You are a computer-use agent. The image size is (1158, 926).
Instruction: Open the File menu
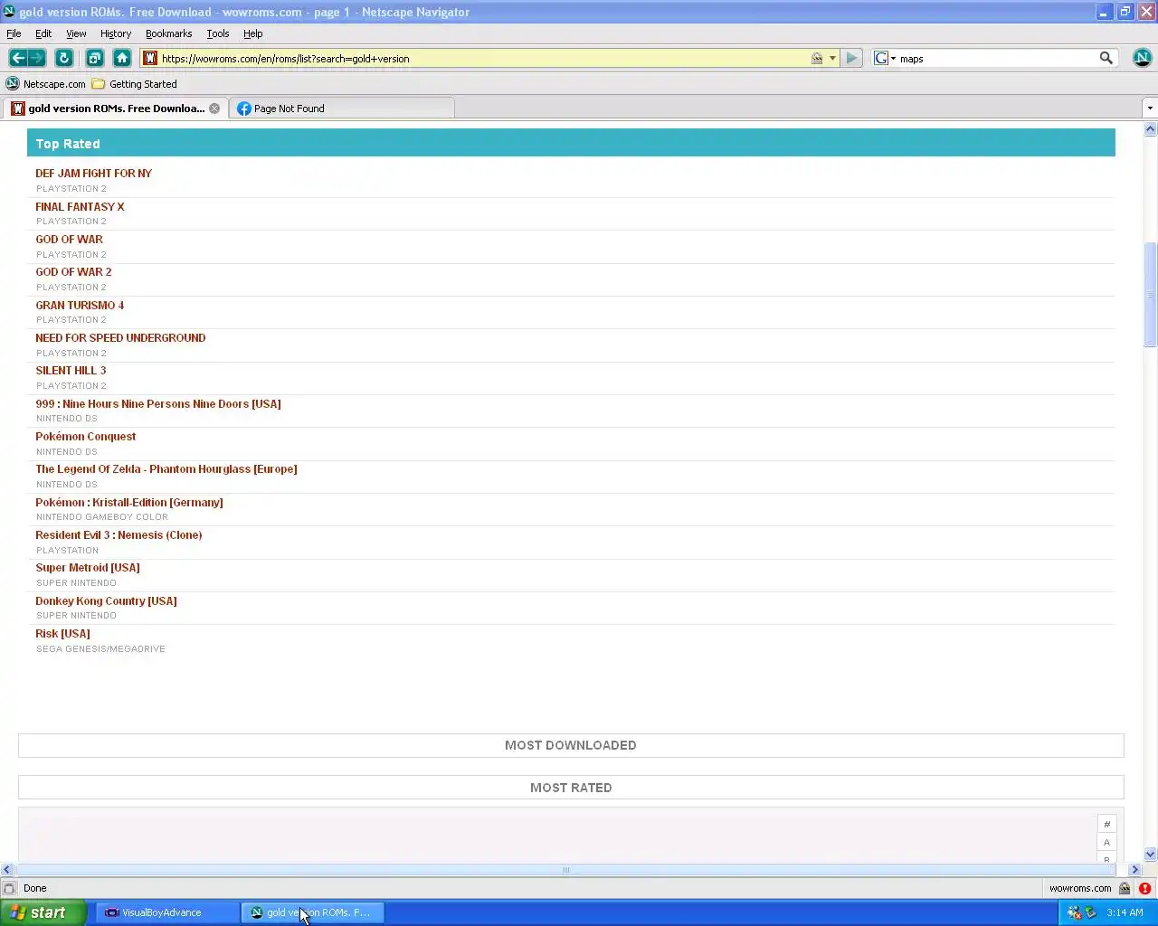(14, 33)
